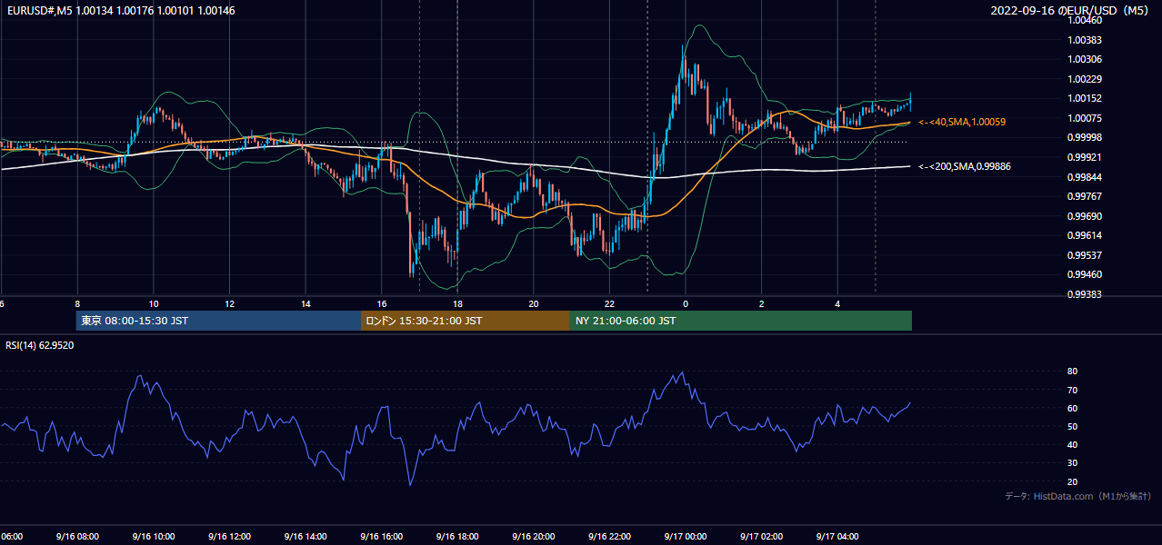The width and height of the screenshot is (1162, 545).
Task: Click the 9/17 02:00 bottom time label
Action: click(762, 537)
